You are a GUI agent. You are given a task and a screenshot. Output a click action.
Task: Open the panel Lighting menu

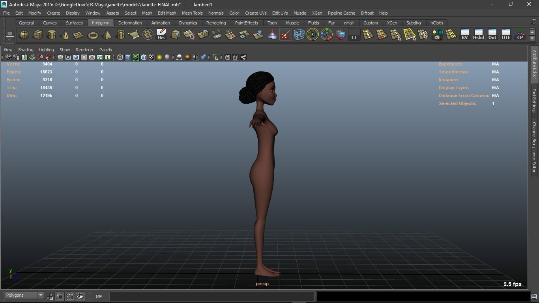pyautogui.click(x=46, y=50)
